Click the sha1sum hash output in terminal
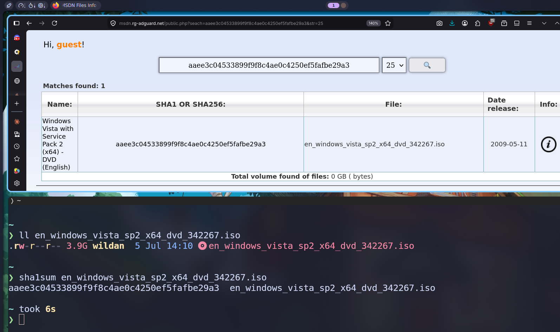 pos(114,288)
